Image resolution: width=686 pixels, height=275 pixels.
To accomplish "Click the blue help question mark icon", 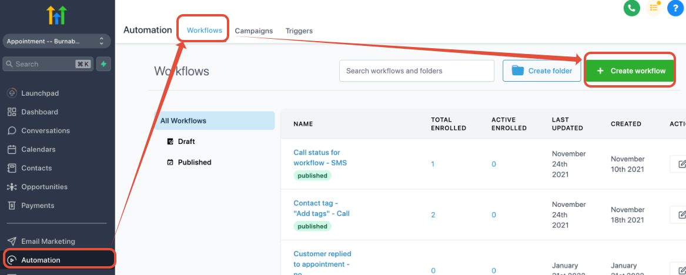I will [x=675, y=8].
